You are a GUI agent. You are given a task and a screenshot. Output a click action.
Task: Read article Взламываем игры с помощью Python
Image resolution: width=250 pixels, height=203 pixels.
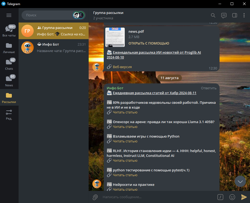tap(125, 141)
